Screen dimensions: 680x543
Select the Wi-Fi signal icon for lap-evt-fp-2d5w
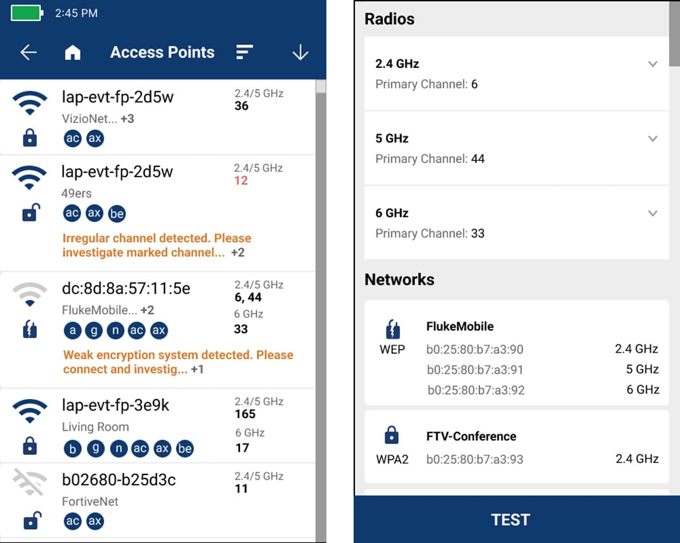(29, 105)
